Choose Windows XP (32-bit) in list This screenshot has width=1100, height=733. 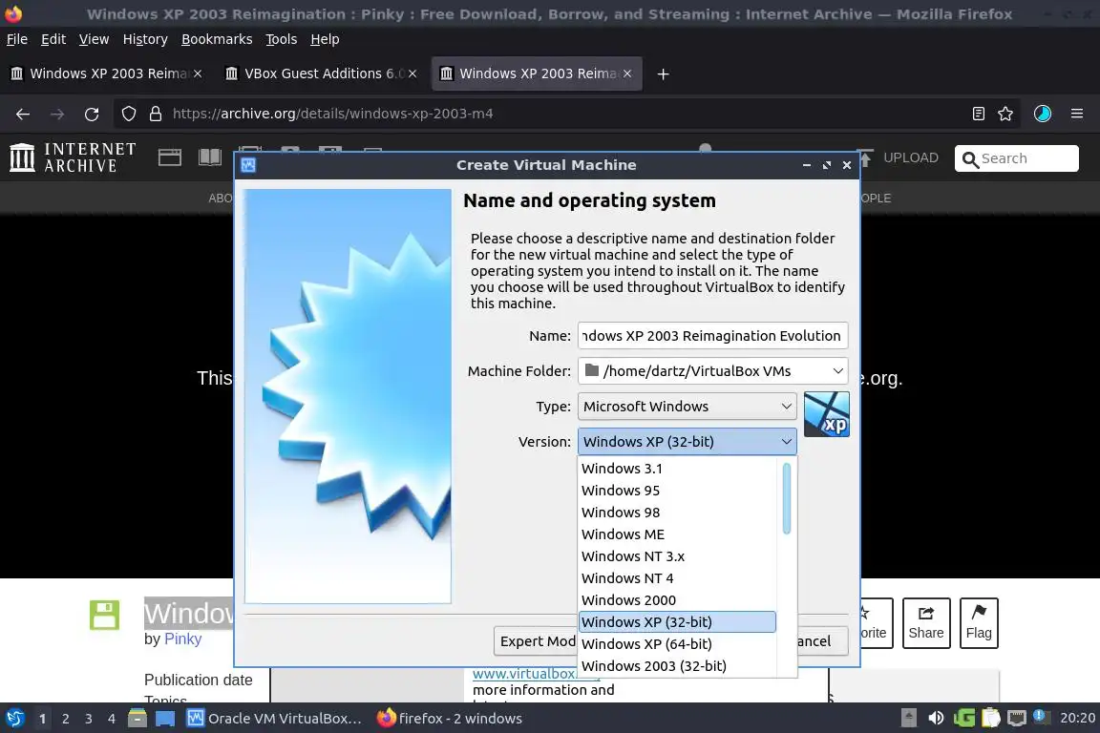pyautogui.click(x=678, y=622)
